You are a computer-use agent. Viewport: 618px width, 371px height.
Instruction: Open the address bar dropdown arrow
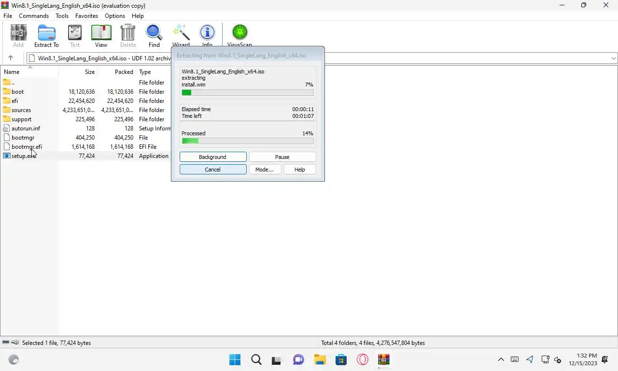[614, 58]
